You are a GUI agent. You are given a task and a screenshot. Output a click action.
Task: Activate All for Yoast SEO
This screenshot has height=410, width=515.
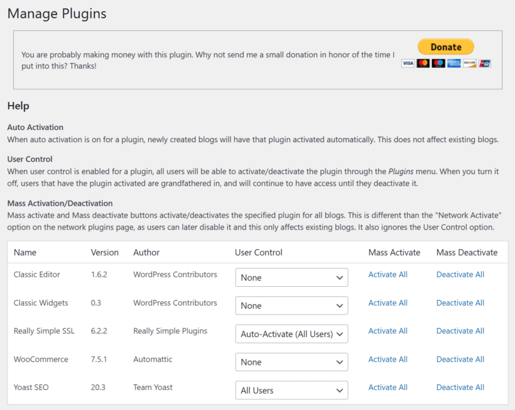pyautogui.click(x=388, y=387)
